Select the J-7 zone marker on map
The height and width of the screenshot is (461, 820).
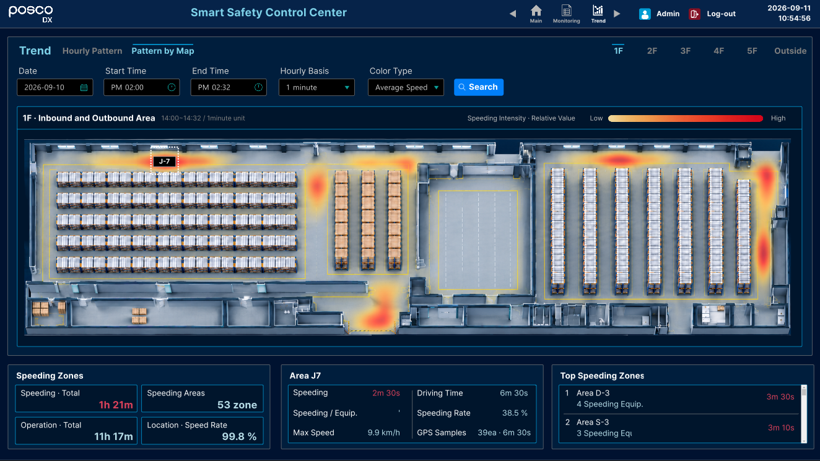pos(165,161)
